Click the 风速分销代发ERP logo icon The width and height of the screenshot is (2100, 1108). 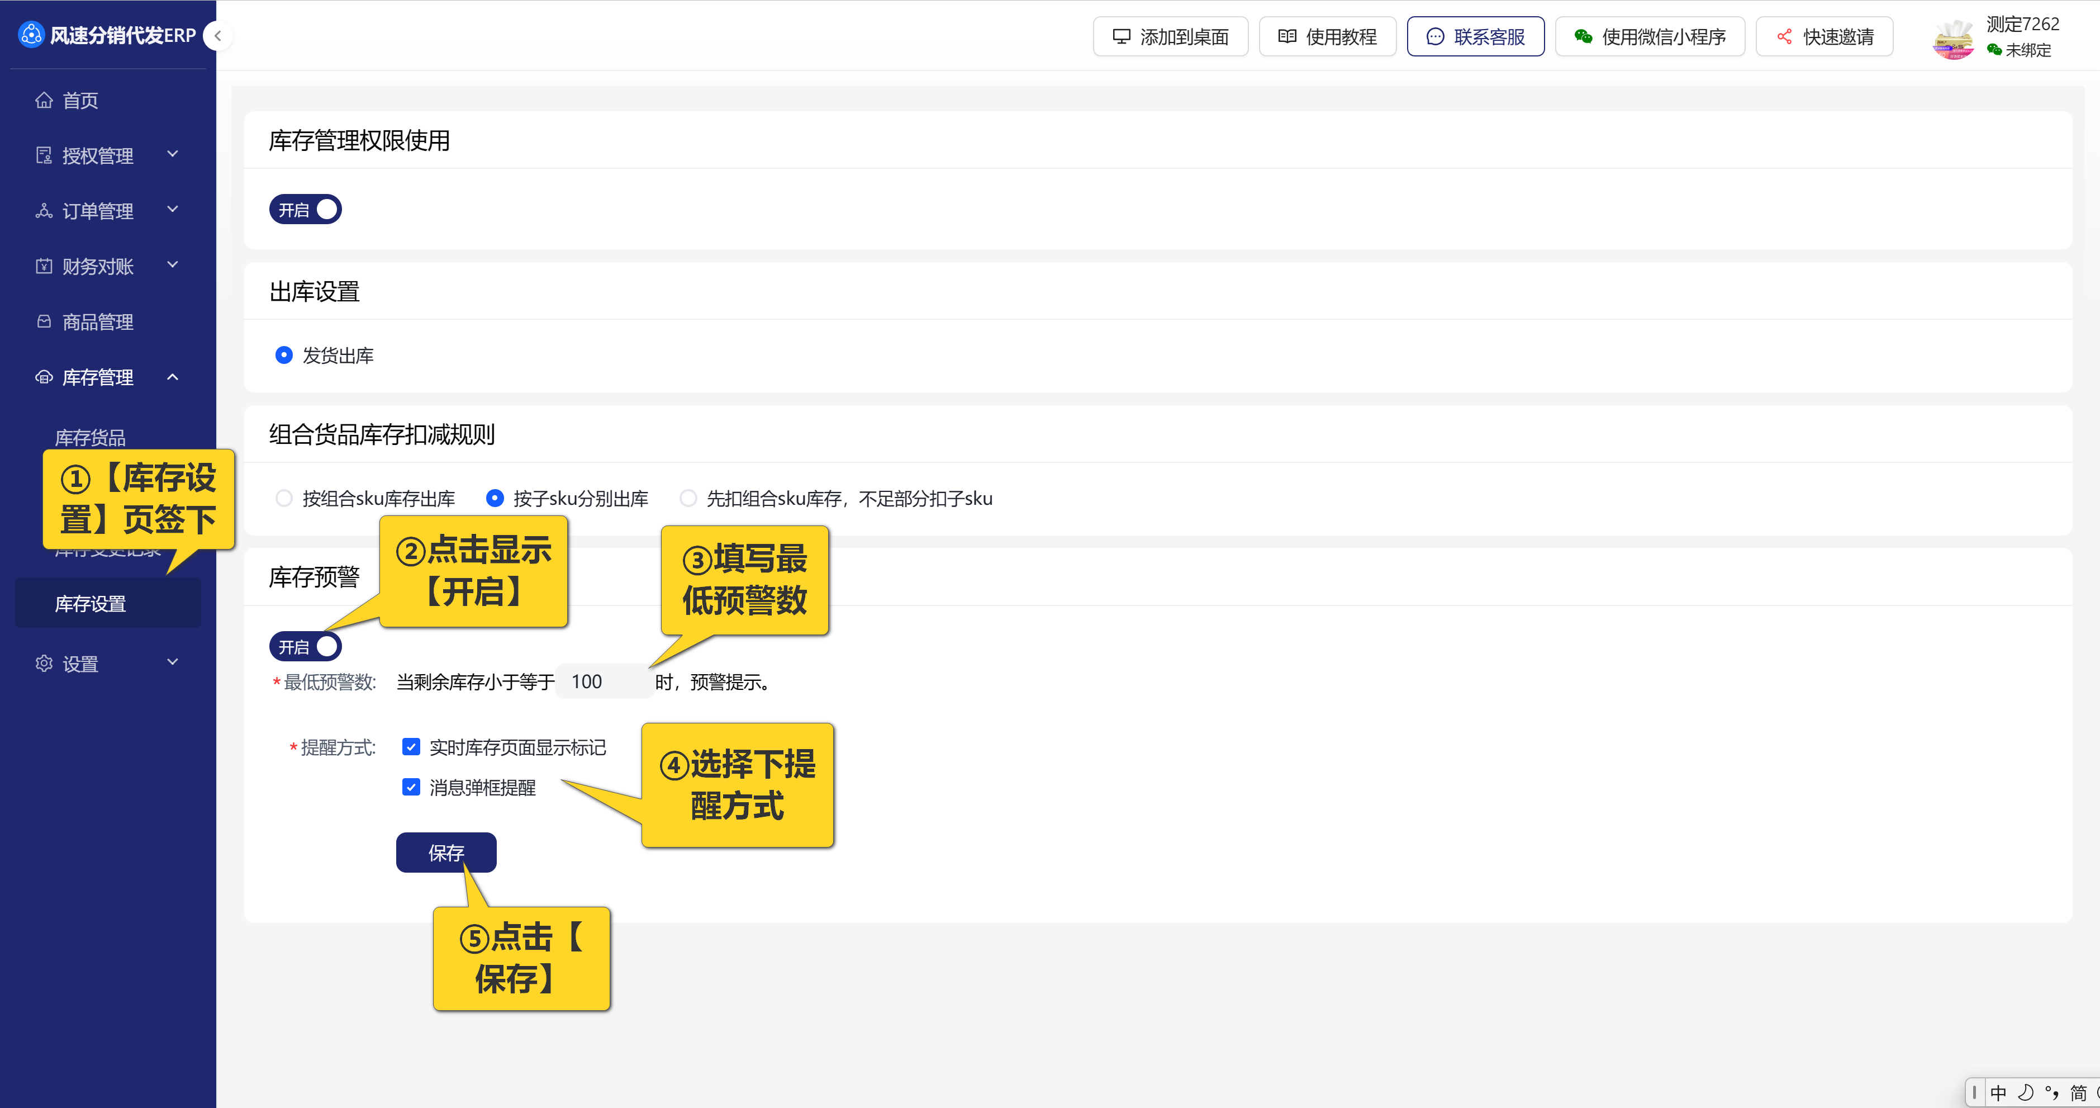[30, 35]
